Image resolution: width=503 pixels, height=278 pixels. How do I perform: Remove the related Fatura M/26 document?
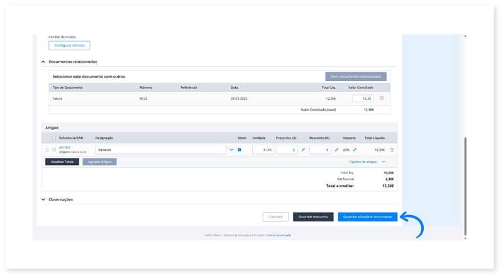tap(382, 98)
